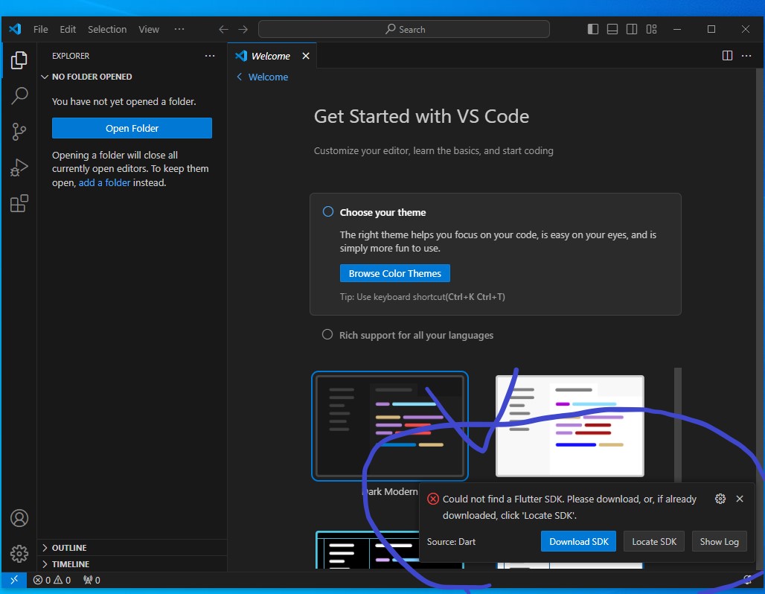The width and height of the screenshot is (765, 594).
Task: Mark Rich support for all your languages step
Action: (327, 334)
